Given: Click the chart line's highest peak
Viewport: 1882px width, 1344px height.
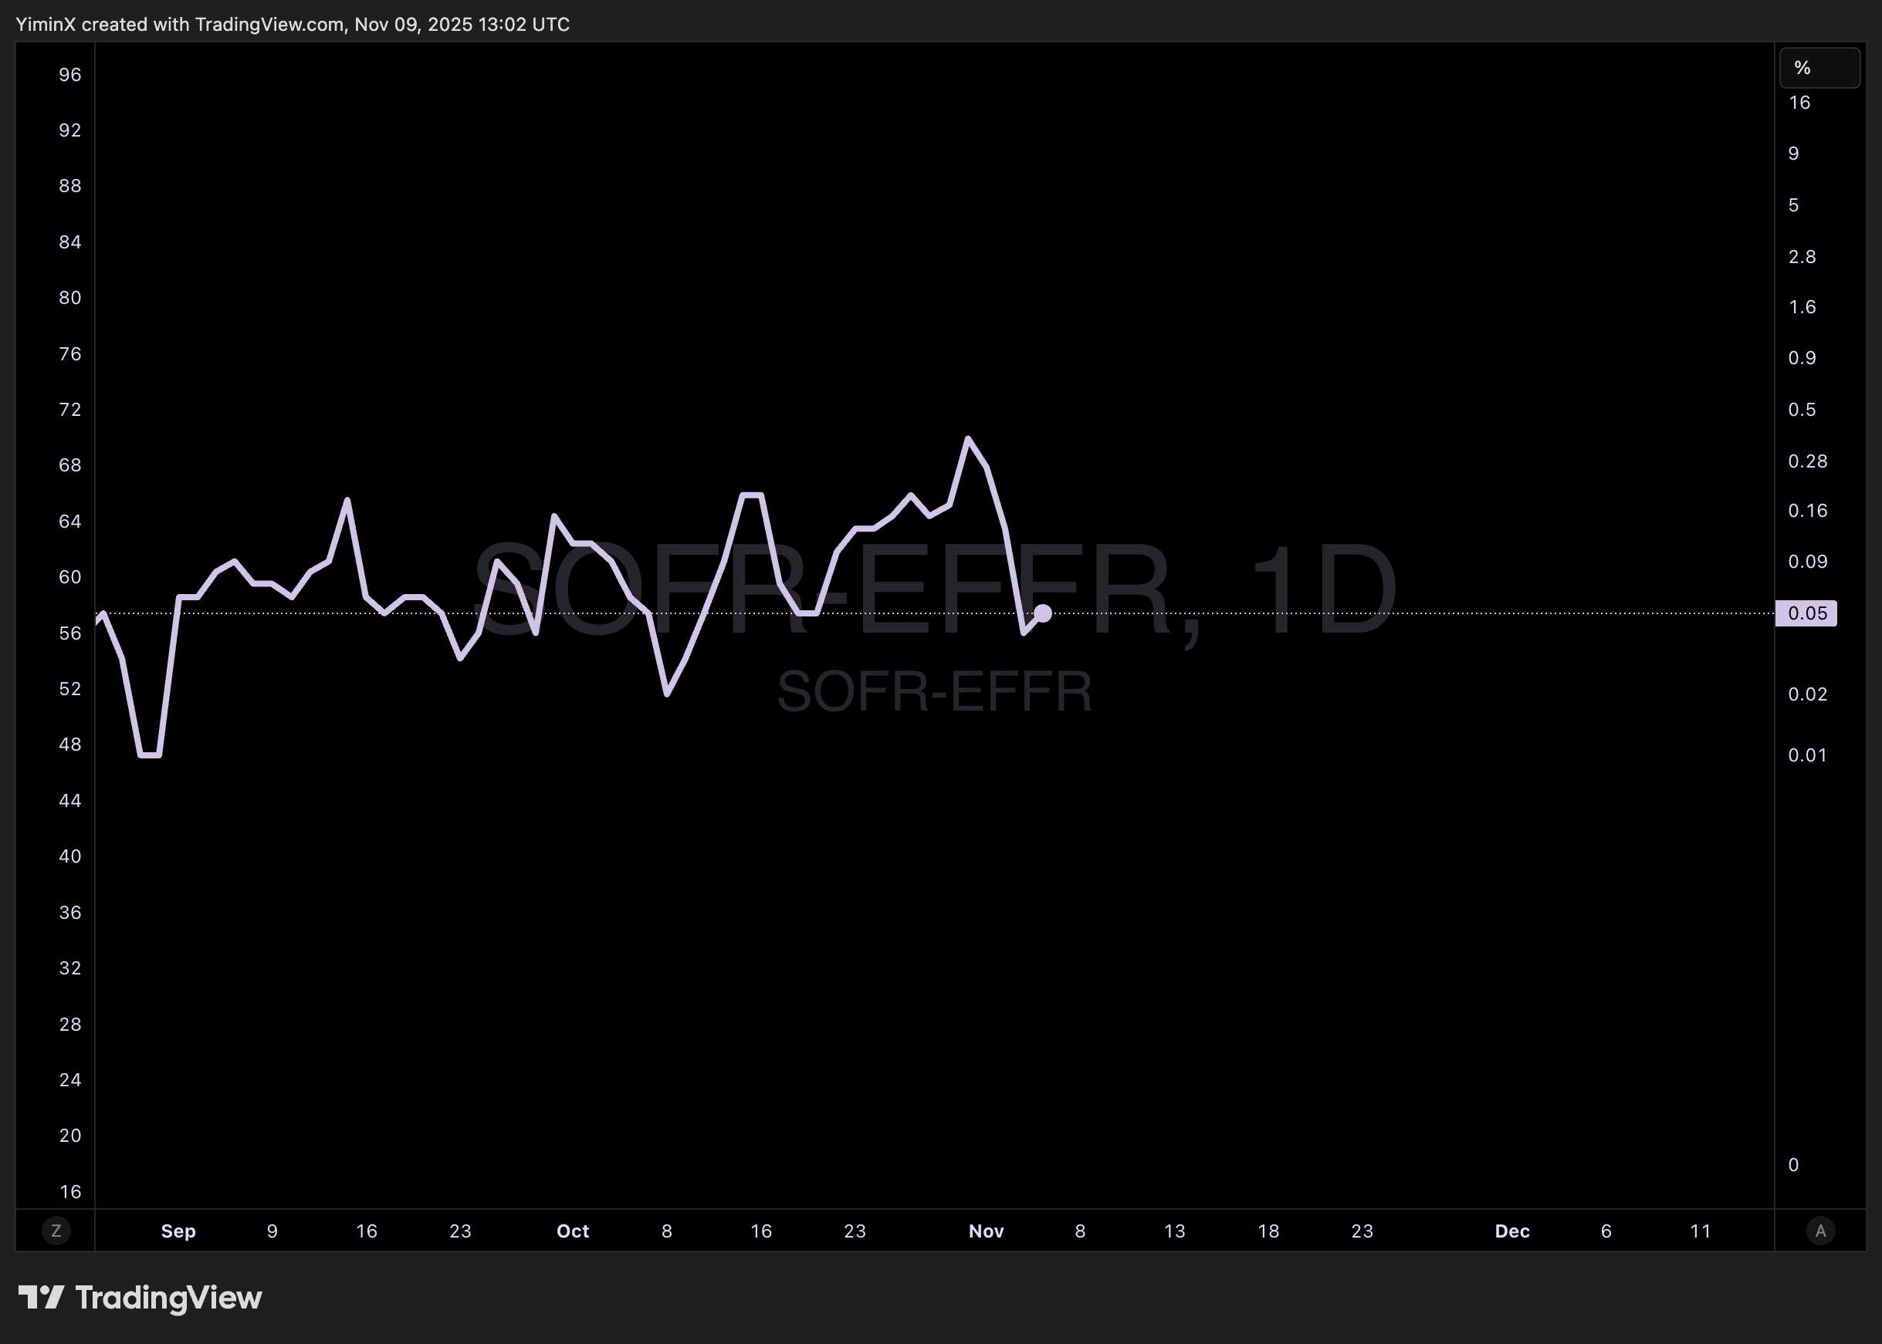Looking at the screenshot, I should click(x=967, y=439).
